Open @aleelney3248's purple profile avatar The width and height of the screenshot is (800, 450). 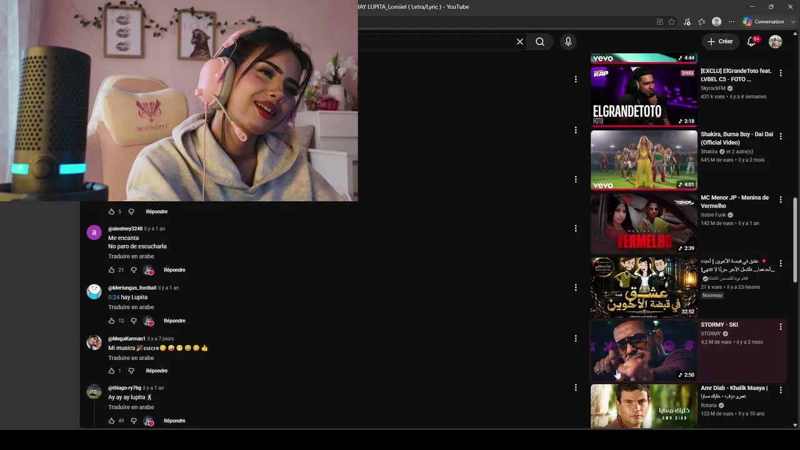coord(94,232)
